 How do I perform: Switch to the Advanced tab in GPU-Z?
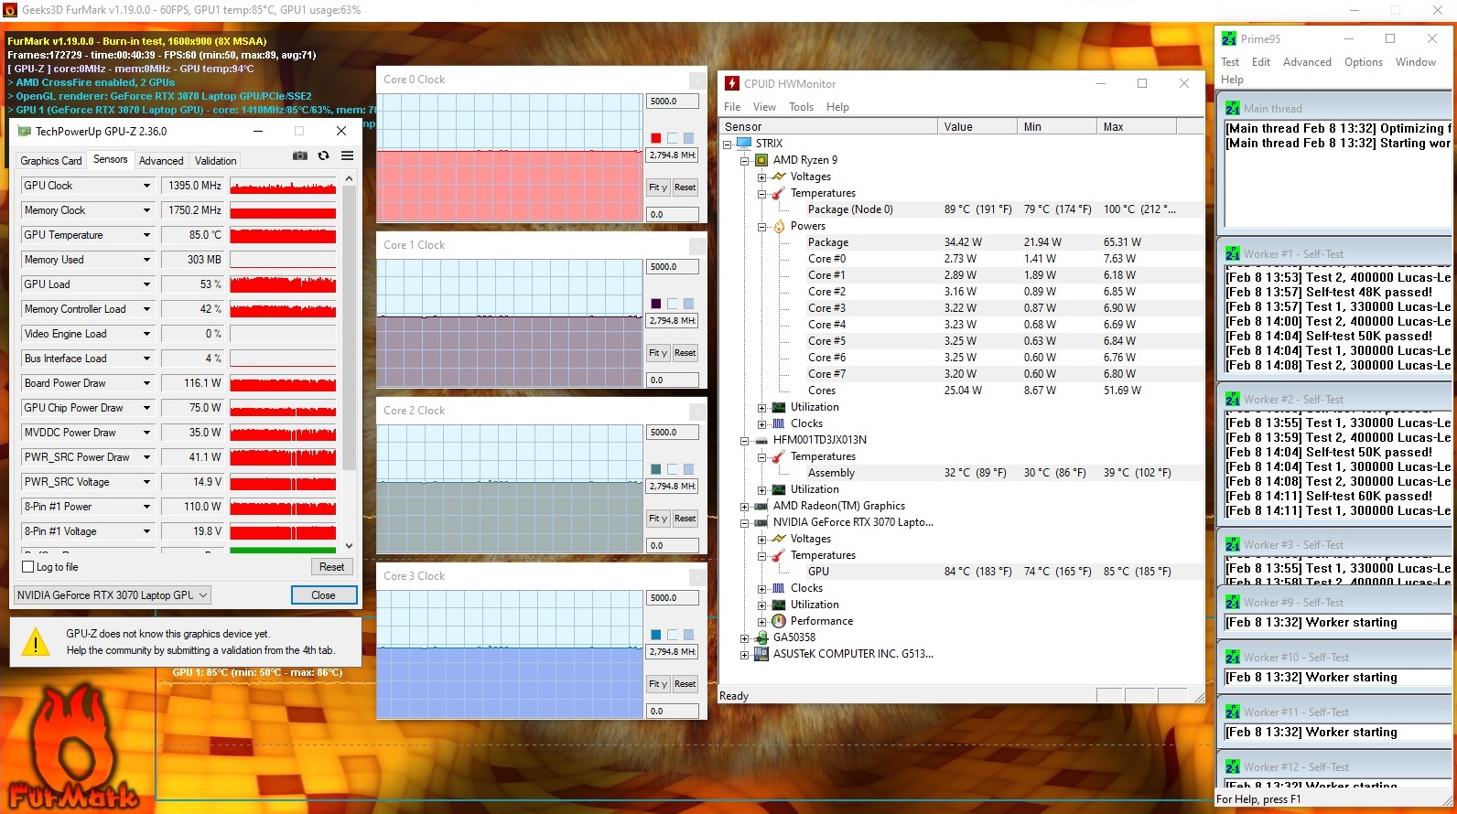point(161,161)
